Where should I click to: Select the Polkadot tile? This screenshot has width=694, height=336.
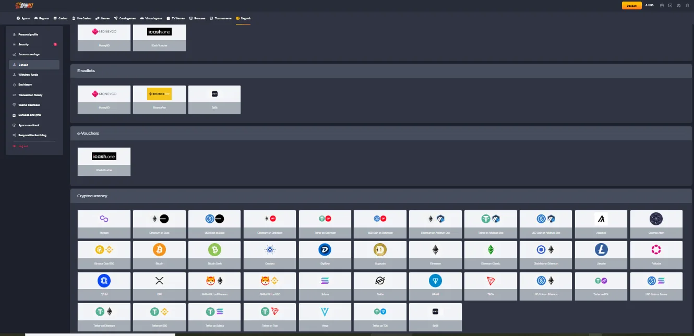tap(656, 255)
